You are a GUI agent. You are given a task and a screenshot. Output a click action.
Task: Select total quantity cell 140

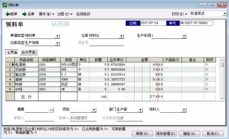[x=98, y=97]
